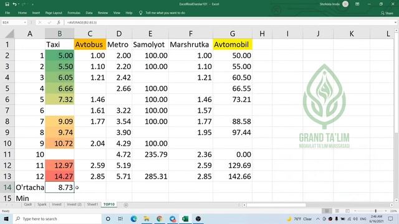Click the Share button

click(x=387, y=13)
